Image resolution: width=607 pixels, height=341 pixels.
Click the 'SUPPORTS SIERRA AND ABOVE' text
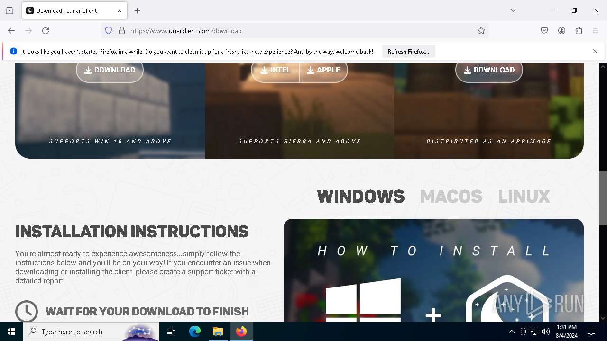pyautogui.click(x=300, y=141)
